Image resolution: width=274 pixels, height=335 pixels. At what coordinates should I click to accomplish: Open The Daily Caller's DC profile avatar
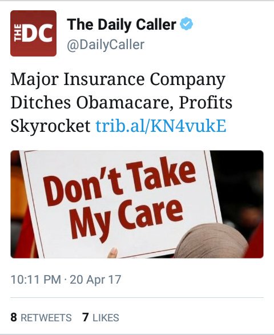(33, 33)
